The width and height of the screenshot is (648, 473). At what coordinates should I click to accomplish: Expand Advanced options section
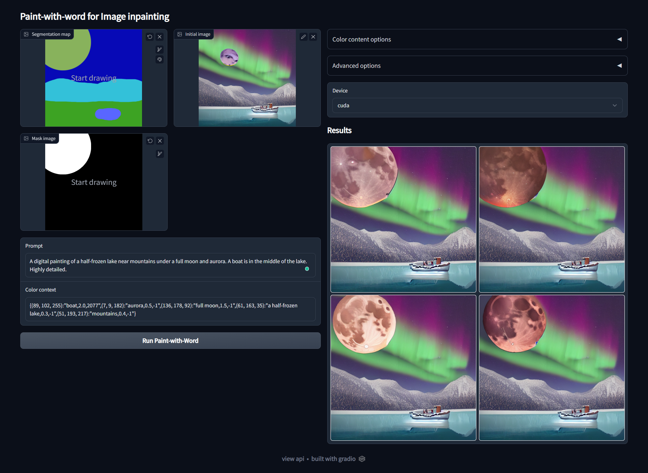tap(477, 66)
